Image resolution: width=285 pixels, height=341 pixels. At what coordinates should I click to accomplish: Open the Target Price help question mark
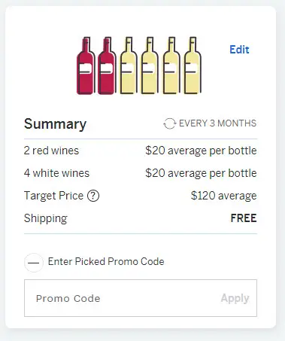[x=93, y=196]
